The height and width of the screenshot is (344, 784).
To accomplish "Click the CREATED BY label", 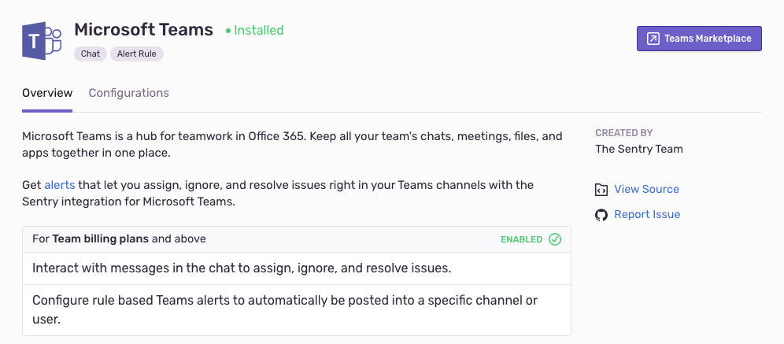I will tap(624, 133).
